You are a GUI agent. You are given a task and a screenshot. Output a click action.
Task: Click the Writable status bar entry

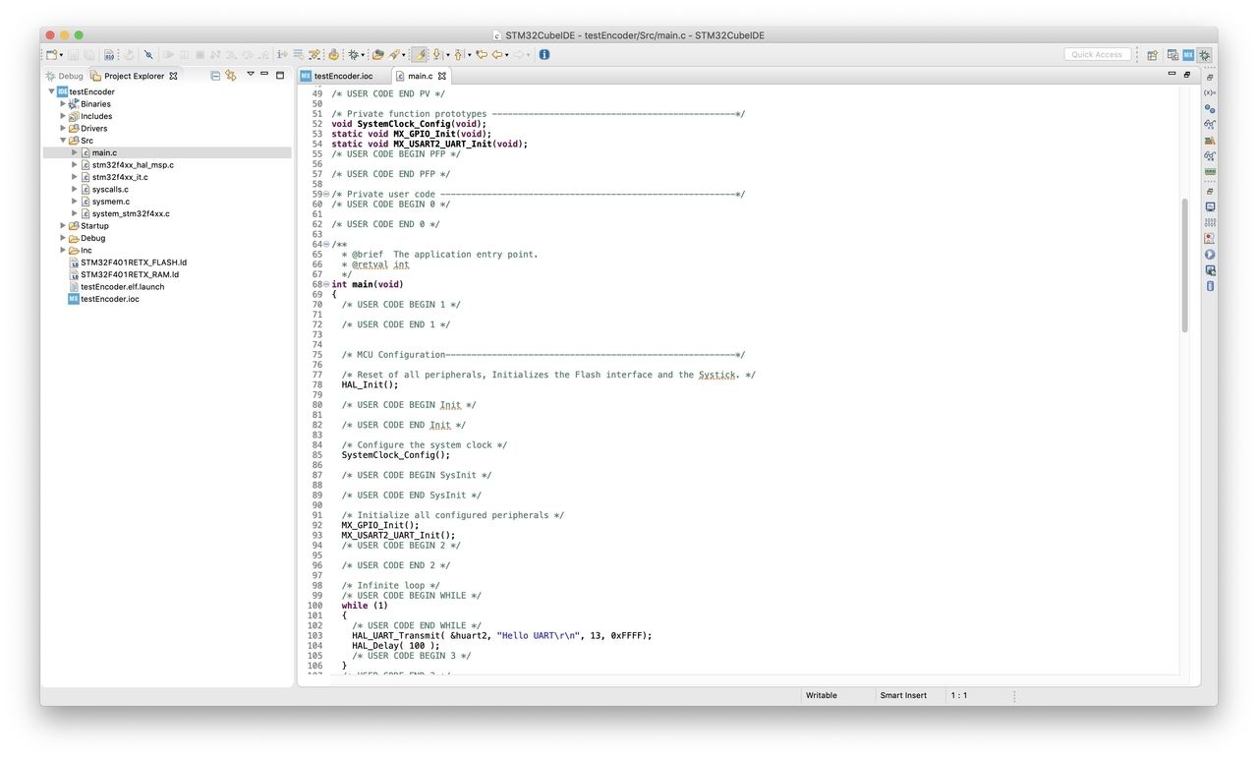point(822,695)
